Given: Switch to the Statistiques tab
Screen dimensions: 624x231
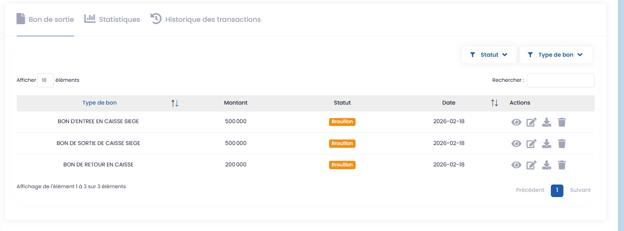Looking at the screenshot, I should tap(112, 20).
